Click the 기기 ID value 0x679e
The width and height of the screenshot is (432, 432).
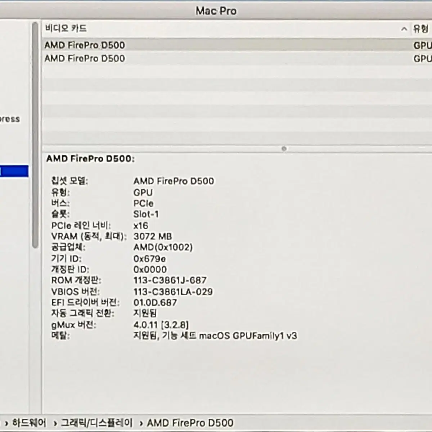[149, 259]
